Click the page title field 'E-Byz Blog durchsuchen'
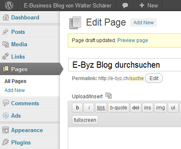181x149 pixels. pyautogui.click(x=125, y=65)
